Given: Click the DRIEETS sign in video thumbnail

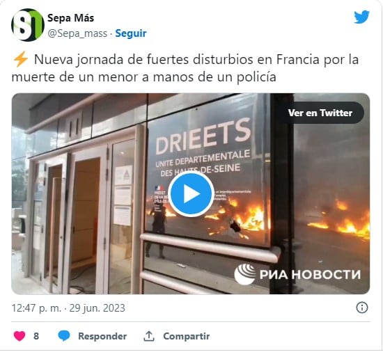Looking at the screenshot, I should pos(203,136).
